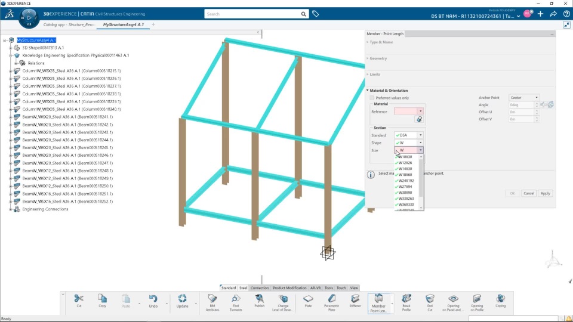Click the Update icon
The image size is (573, 322).
coord(183,299)
